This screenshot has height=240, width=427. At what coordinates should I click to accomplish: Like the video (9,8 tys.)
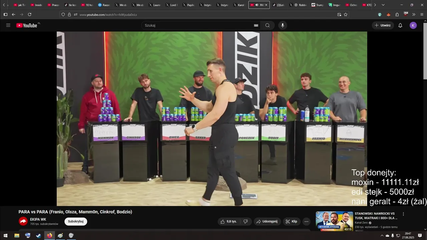pyautogui.click(x=229, y=221)
